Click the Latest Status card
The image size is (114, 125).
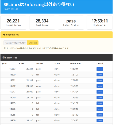click(x=71, y=22)
